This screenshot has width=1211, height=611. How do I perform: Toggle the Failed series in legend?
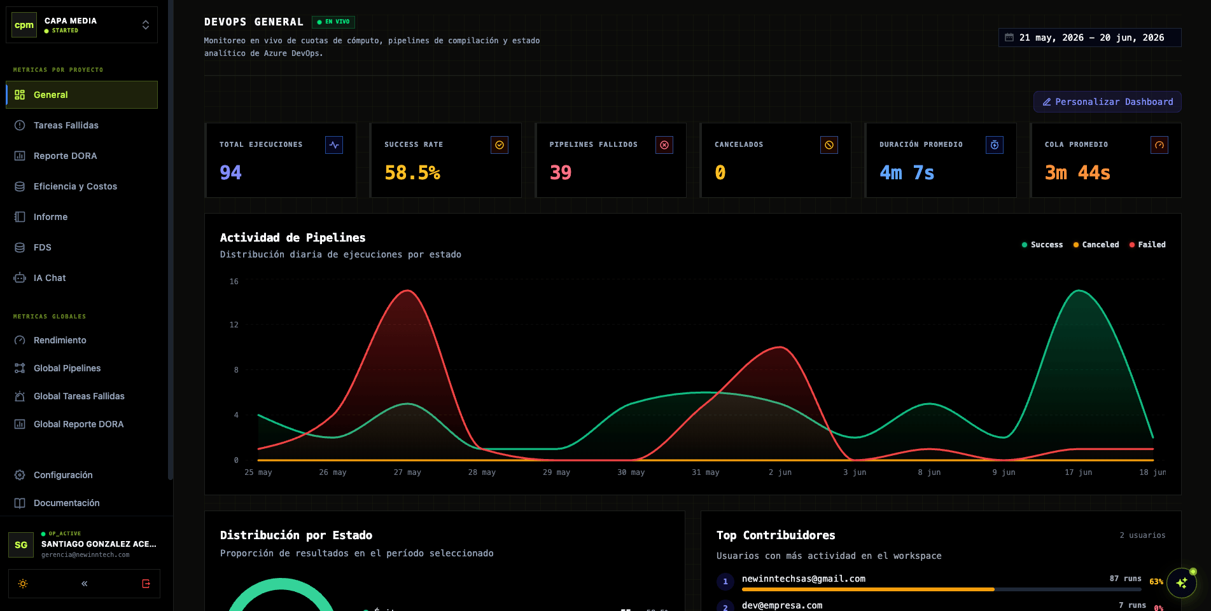[1147, 245]
